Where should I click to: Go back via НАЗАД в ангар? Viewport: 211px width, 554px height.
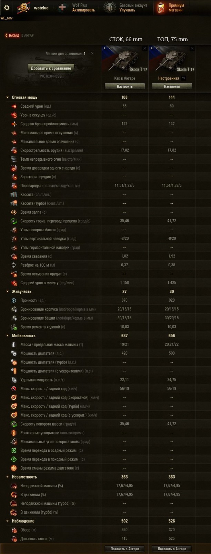tap(12, 36)
